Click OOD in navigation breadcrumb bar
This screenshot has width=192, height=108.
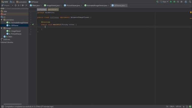pyautogui.click(x=5, y=2)
